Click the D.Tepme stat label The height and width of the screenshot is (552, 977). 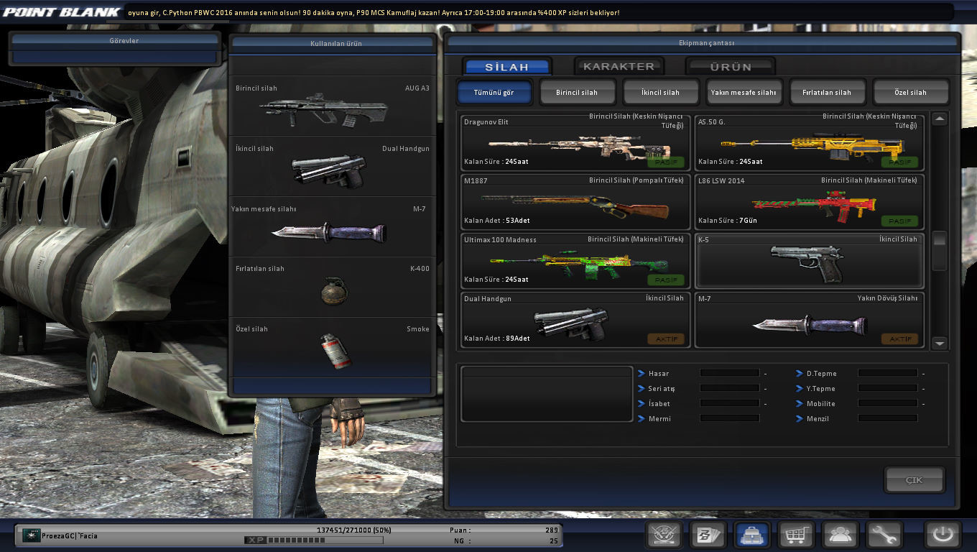821,374
